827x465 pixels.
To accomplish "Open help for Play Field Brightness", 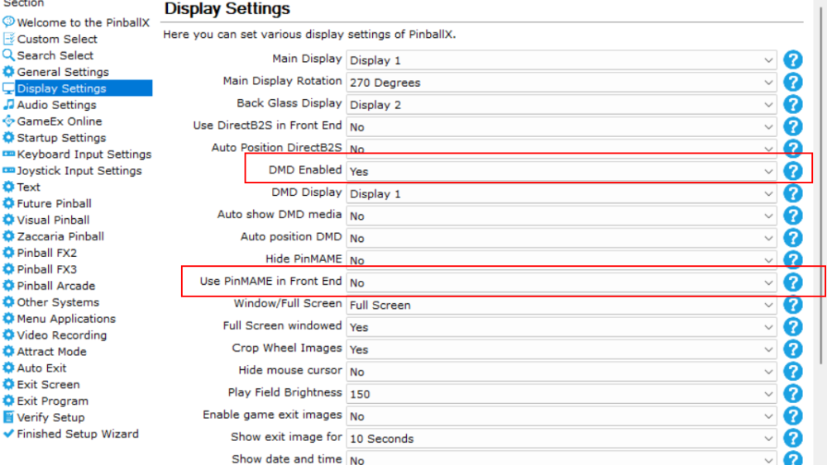I will (x=793, y=393).
